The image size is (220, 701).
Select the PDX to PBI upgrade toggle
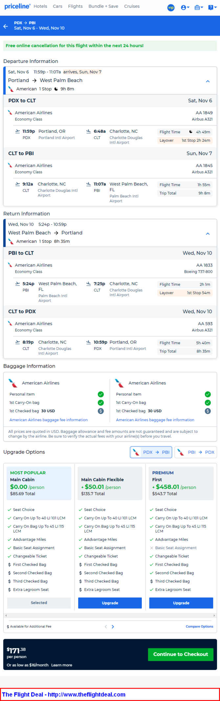(151, 452)
